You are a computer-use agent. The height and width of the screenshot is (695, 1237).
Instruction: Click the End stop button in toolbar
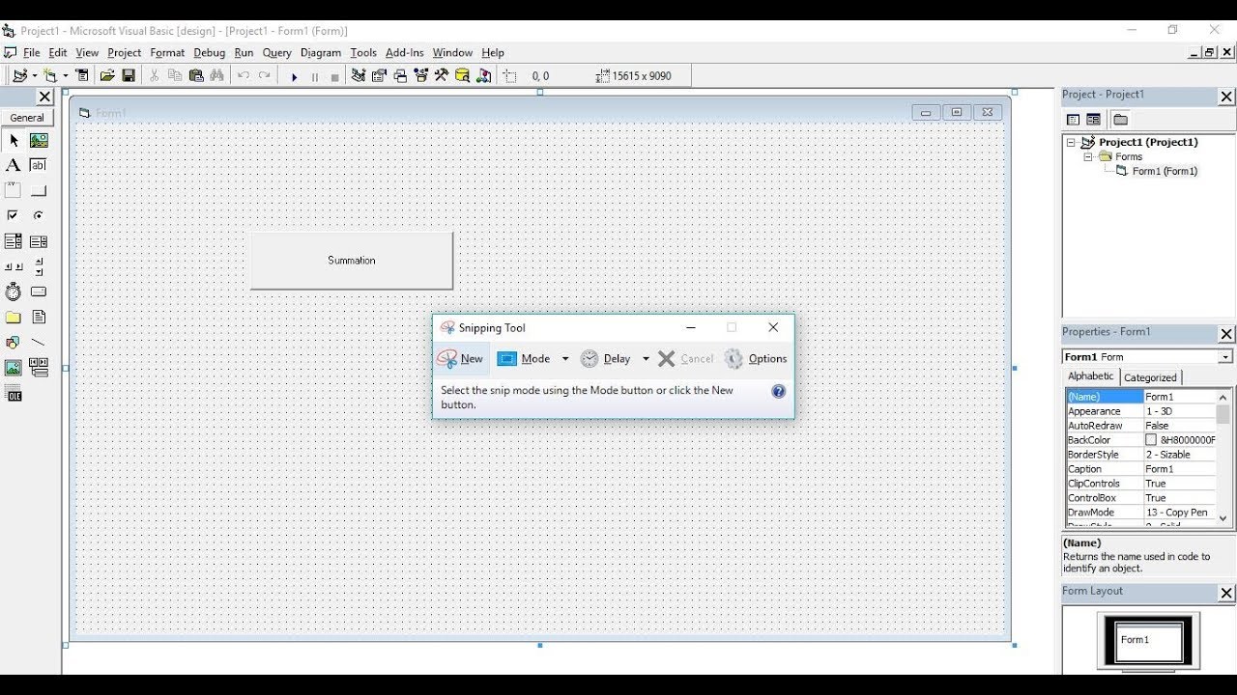[x=334, y=76]
